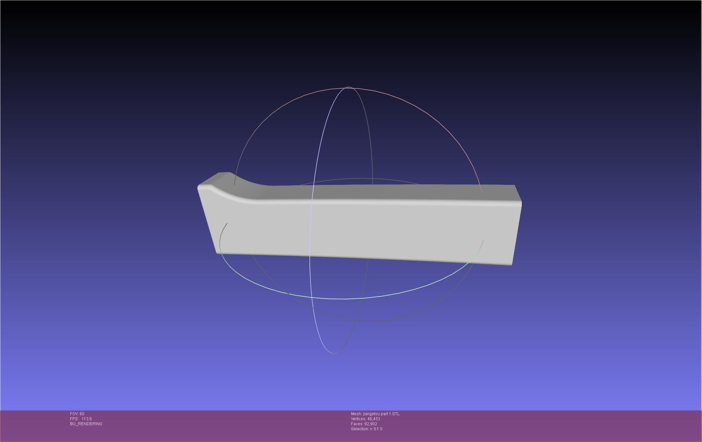
Task: Click the FPS readout in info bar
Action: [81, 419]
